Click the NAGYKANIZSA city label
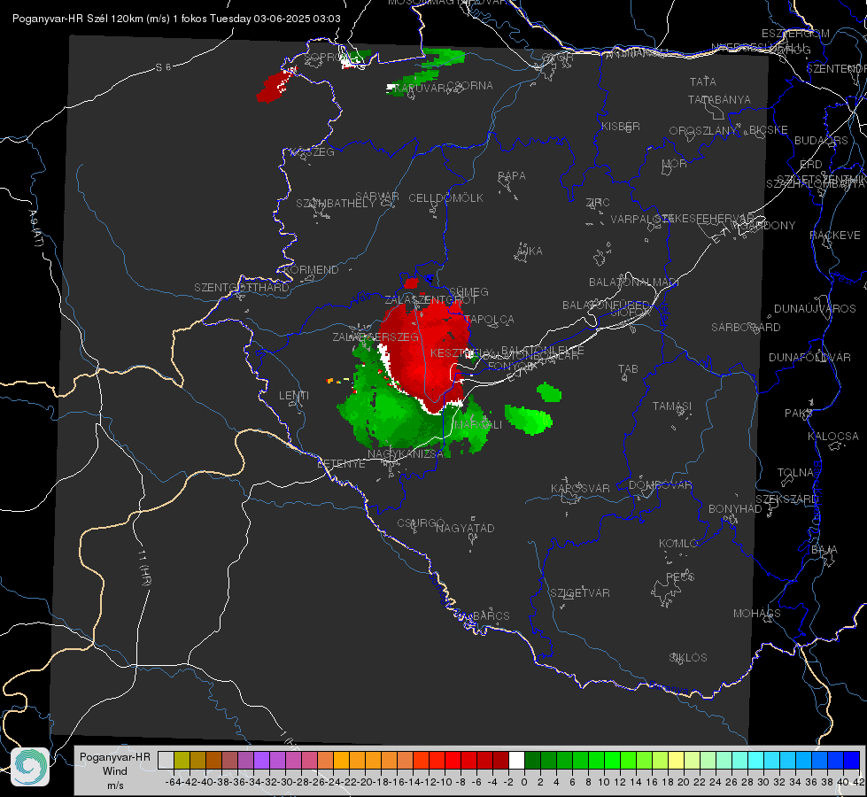Image resolution: width=867 pixels, height=797 pixels. [x=406, y=453]
